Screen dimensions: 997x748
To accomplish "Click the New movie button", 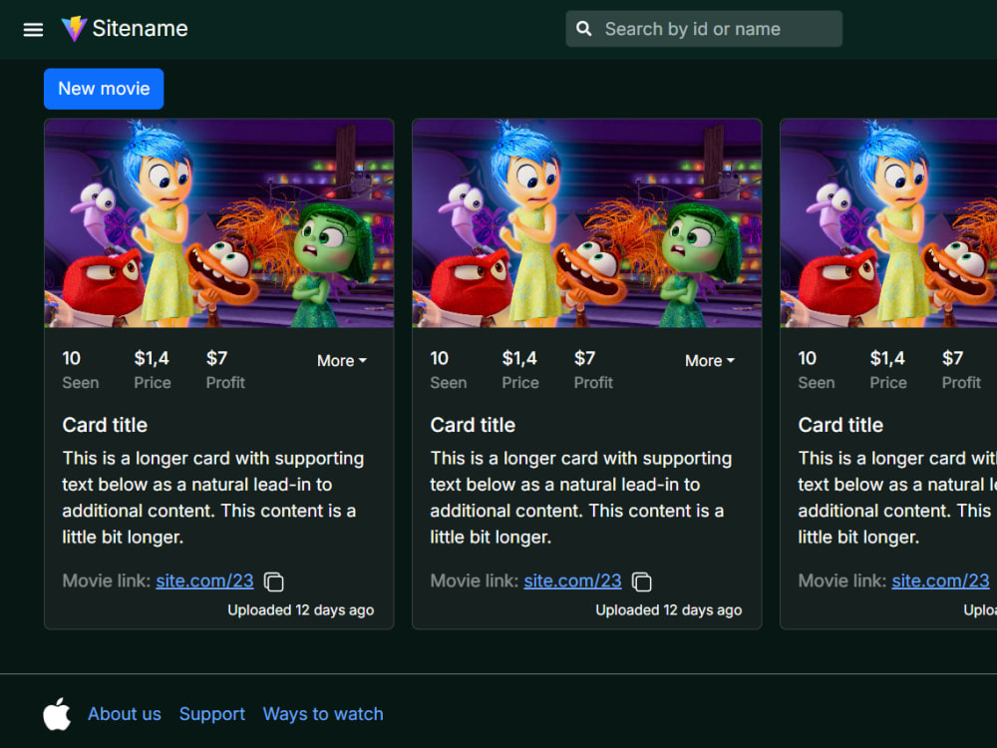I will coord(104,89).
